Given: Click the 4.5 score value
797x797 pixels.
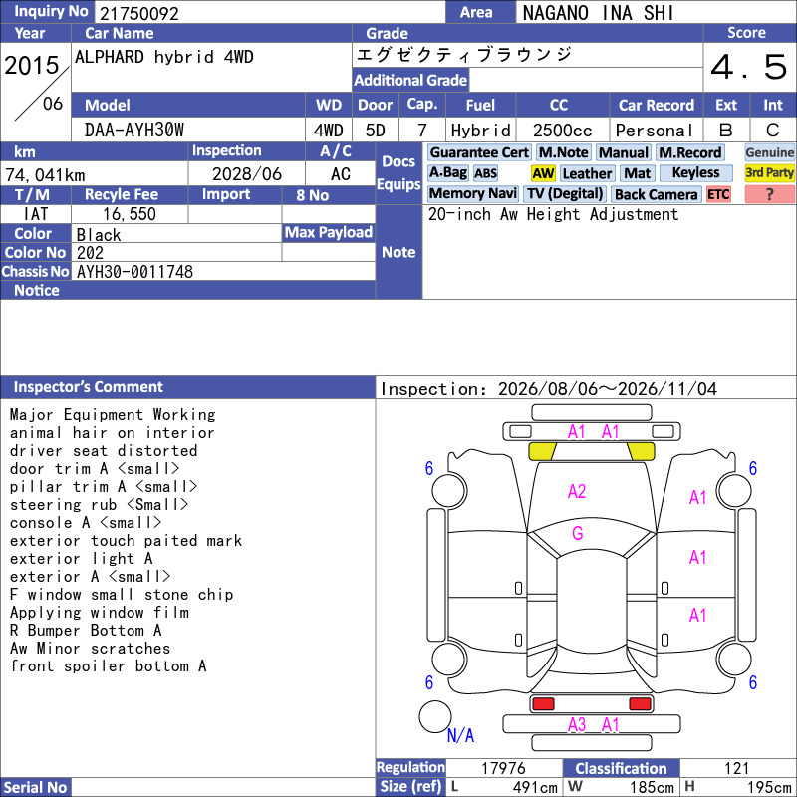Looking at the screenshot, I should [x=749, y=67].
